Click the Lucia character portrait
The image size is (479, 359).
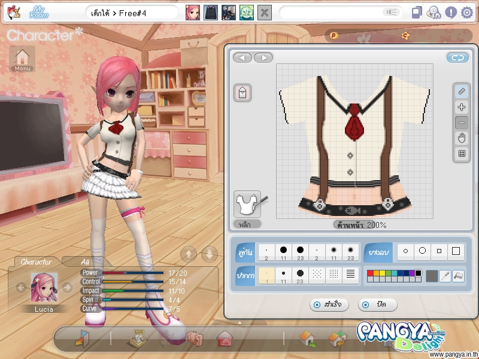point(44,288)
